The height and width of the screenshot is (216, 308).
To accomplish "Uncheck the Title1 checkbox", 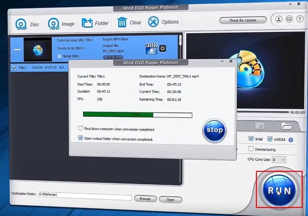I will click(14, 68).
